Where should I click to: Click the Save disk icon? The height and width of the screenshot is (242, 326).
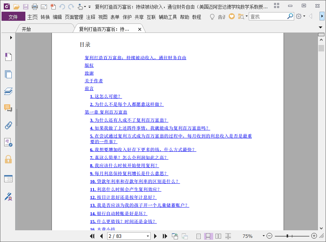[26, 7]
